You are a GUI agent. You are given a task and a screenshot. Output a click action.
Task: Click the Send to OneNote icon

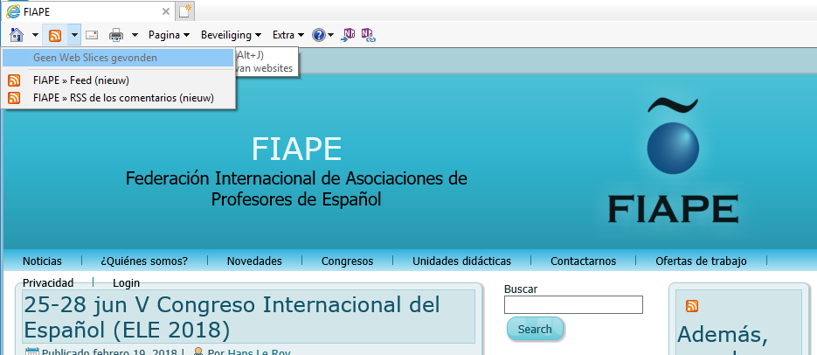tap(349, 35)
